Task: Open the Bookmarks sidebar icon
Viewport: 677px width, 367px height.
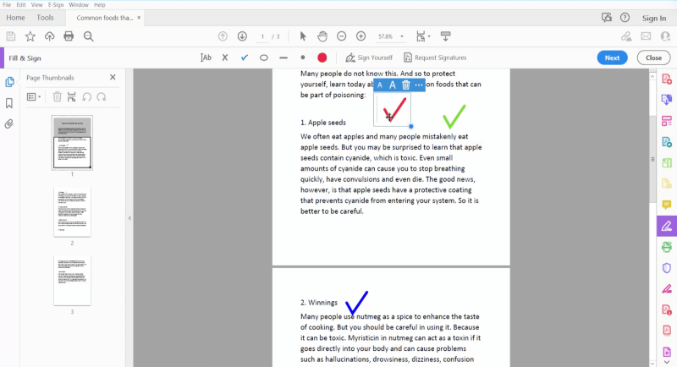Action: [x=9, y=103]
